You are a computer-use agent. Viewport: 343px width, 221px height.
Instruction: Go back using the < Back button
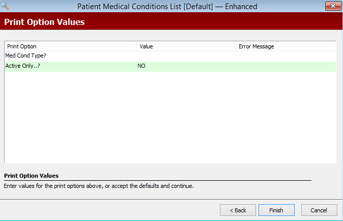coord(238,210)
